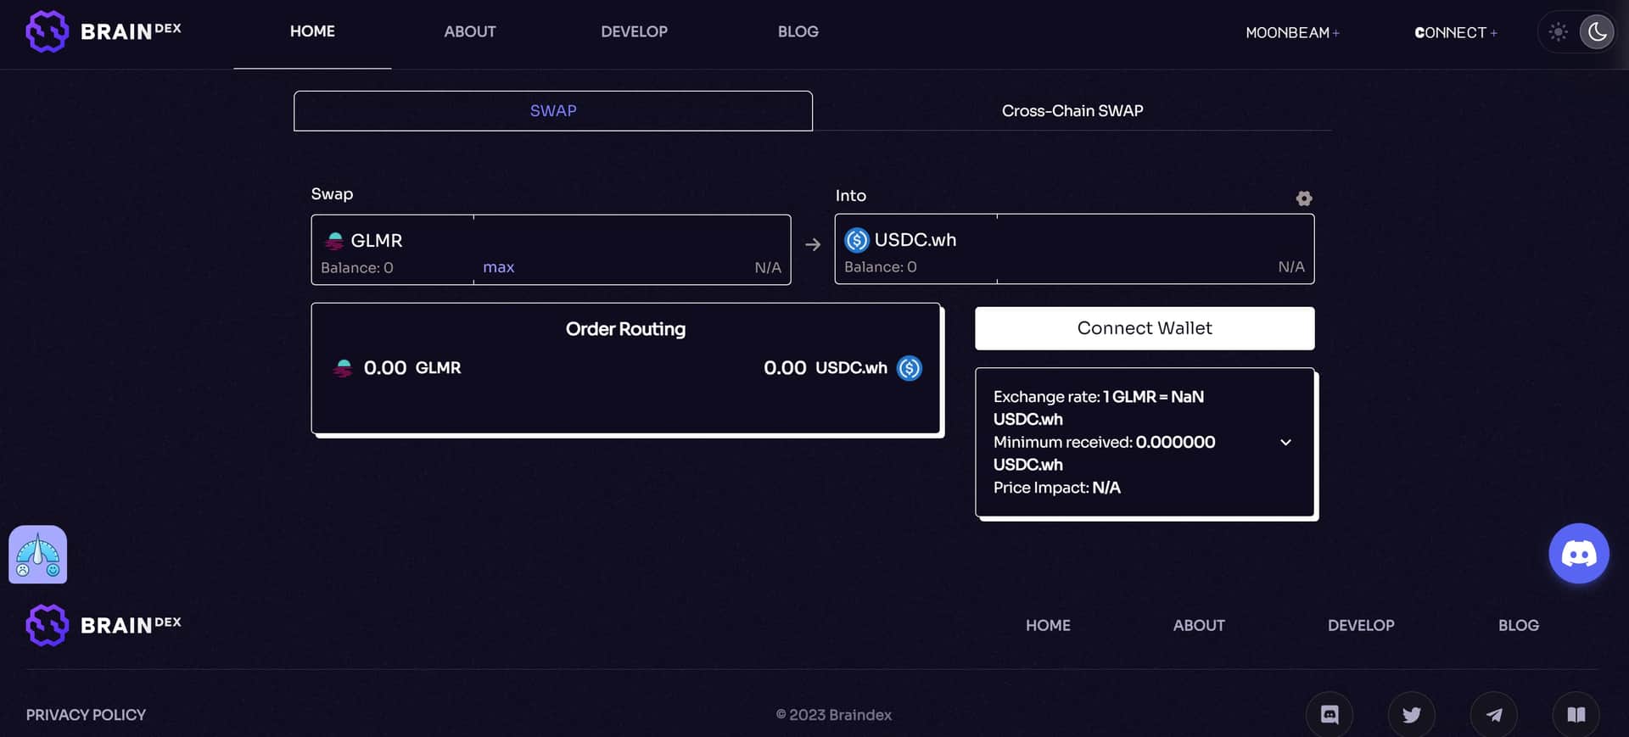Open swap settings gear icon
1629x737 pixels.
click(x=1303, y=198)
